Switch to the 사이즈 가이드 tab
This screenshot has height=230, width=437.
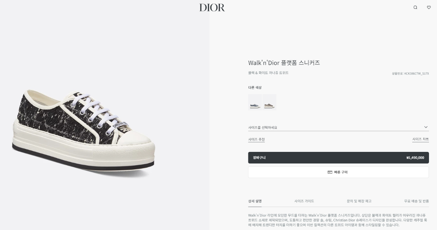[304, 201]
